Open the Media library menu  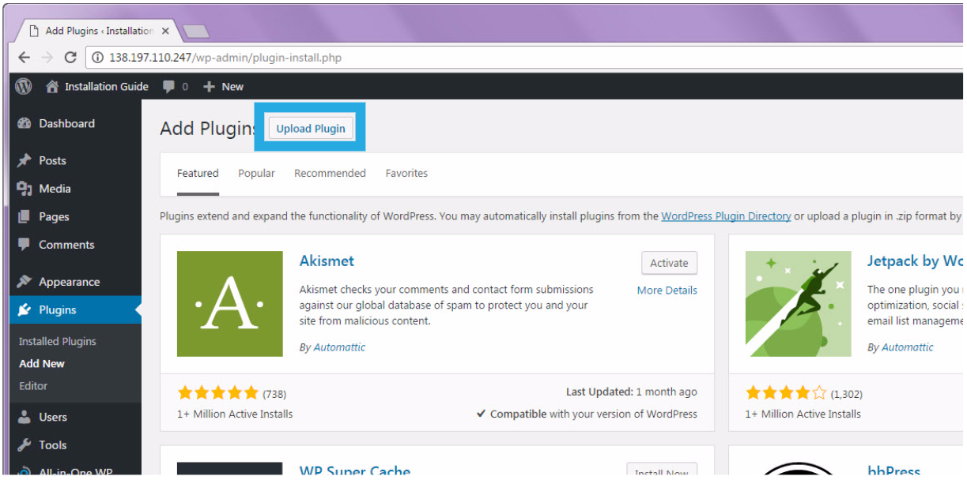55,189
